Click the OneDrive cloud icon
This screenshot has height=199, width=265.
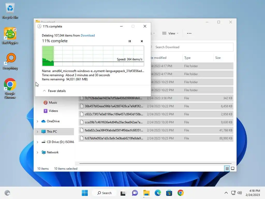pyautogui.click(x=43, y=121)
